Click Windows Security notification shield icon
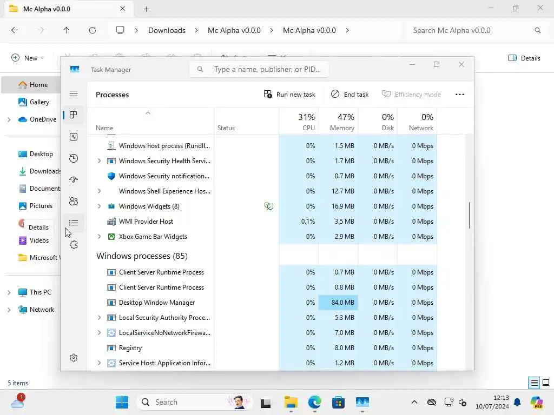This screenshot has height=415, width=554. [x=111, y=176]
